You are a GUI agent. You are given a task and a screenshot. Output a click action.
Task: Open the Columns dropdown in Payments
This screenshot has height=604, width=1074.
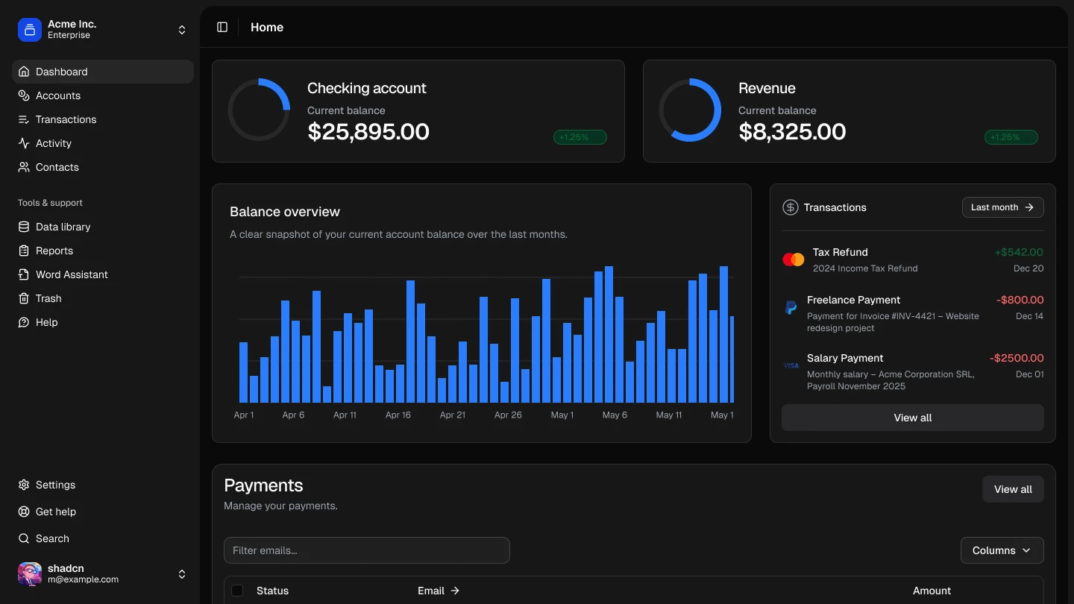pyautogui.click(x=1002, y=550)
